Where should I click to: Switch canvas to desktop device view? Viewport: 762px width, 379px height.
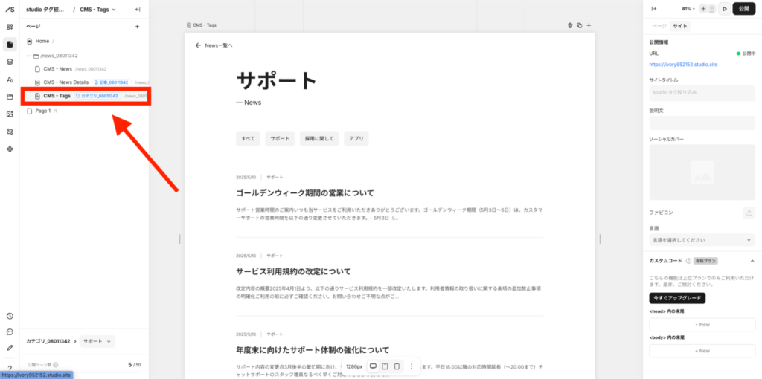[x=373, y=366]
